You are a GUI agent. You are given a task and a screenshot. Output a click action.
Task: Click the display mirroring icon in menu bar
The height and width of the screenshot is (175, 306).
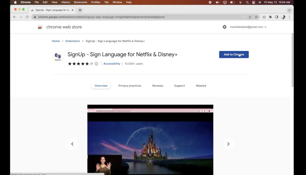pos(225,2)
